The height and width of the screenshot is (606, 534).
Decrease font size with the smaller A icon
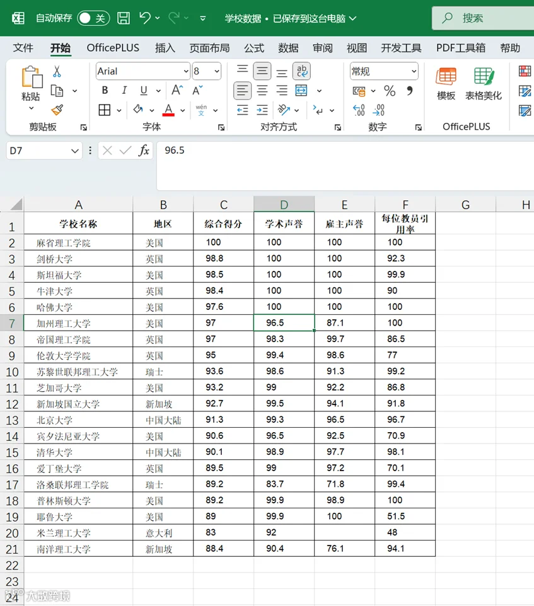pos(197,91)
